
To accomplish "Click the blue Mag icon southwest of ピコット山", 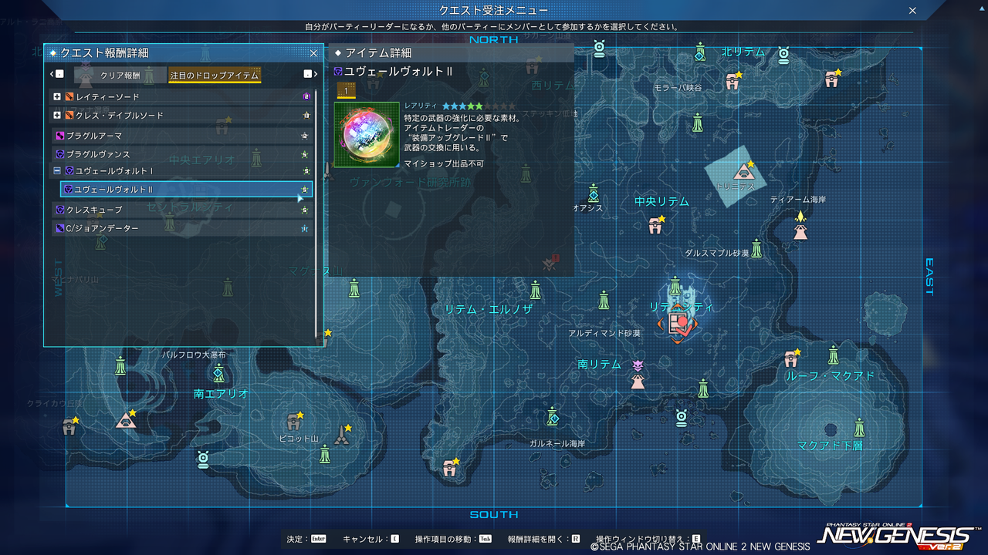I will point(203,460).
